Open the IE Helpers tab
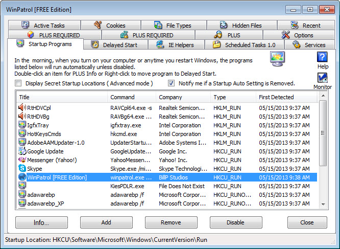Viewport: 340px width, 249px height. [x=176, y=44]
